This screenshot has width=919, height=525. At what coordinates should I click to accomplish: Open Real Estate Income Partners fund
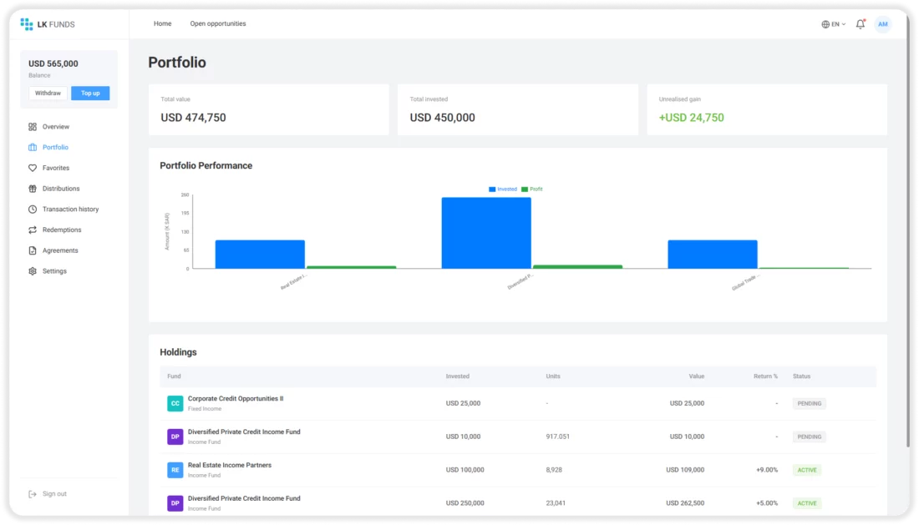coord(230,465)
